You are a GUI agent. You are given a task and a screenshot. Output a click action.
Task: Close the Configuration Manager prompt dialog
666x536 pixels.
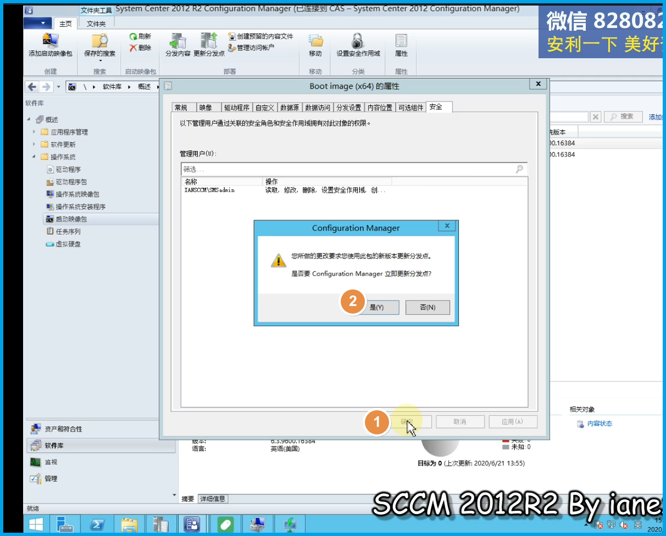(447, 226)
